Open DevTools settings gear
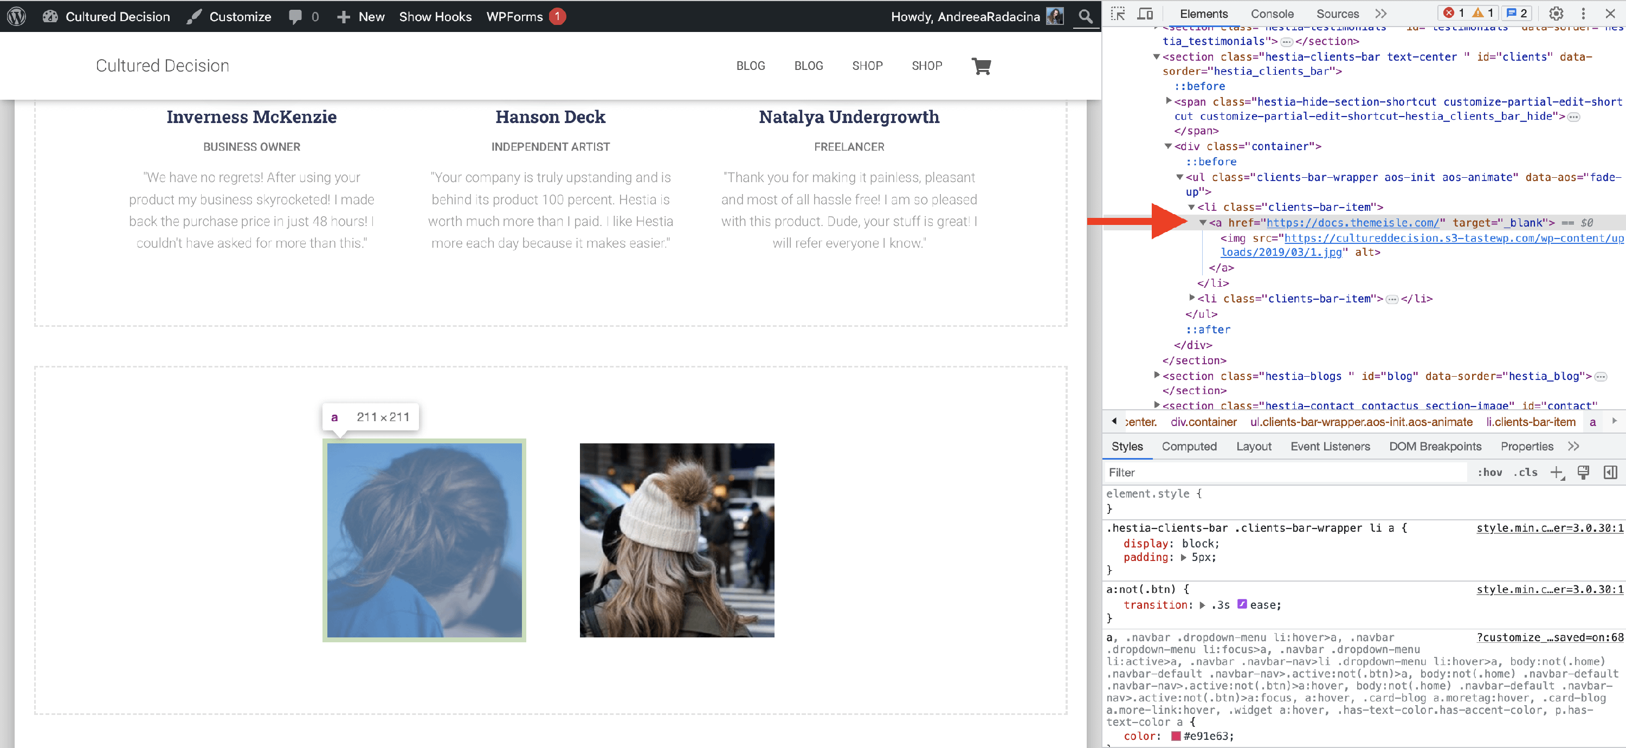 pyautogui.click(x=1556, y=14)
